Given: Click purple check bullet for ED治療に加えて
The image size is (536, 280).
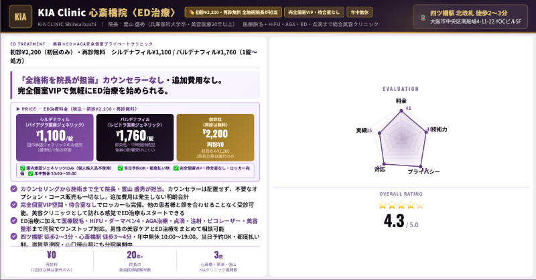Looking at the screenshot, I should click(15, 219).
